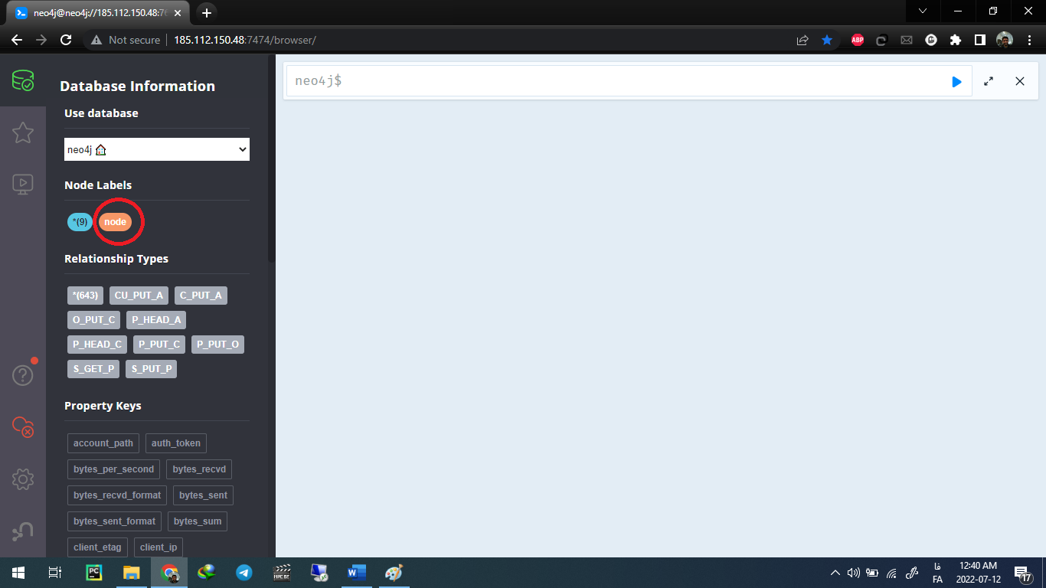Open the volume control in tray
The width and height of the screenshot is (1046, 588).
pyautogui.click(x=854, y=573)
